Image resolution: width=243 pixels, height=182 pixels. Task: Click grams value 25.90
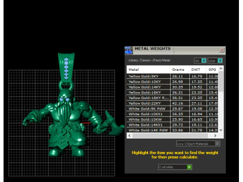pyautogui.click(x=177, y=119)
